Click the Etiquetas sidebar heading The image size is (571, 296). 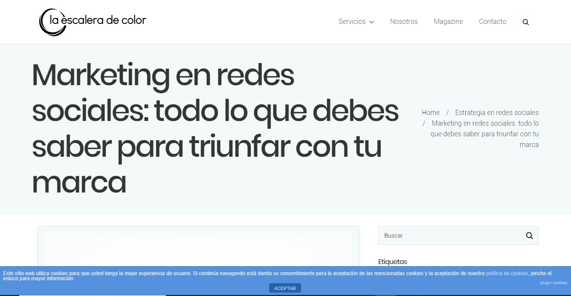click(x=392, y=262)
